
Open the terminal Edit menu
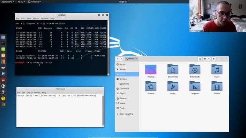pos(23,18)
